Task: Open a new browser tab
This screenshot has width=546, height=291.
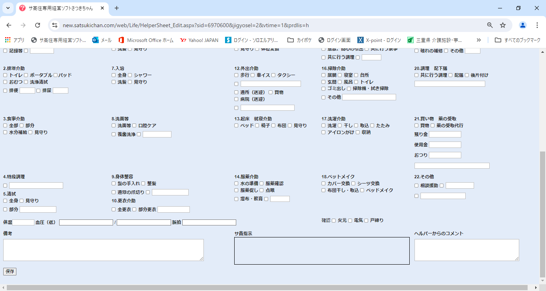Action: click(x=117, y=8)
